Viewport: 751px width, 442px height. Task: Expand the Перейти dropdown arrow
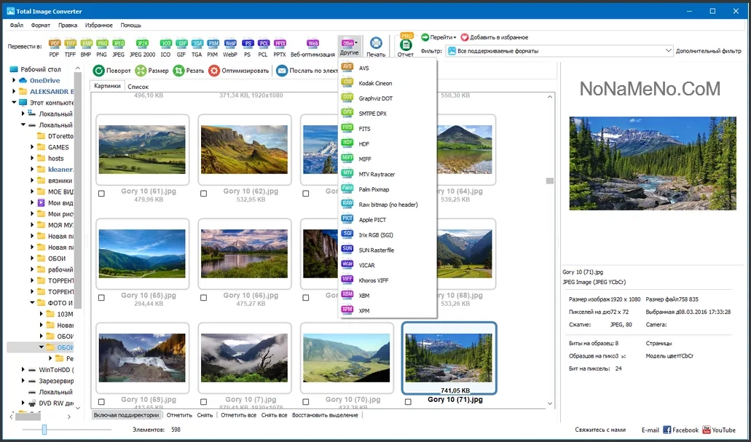[455, 37]
